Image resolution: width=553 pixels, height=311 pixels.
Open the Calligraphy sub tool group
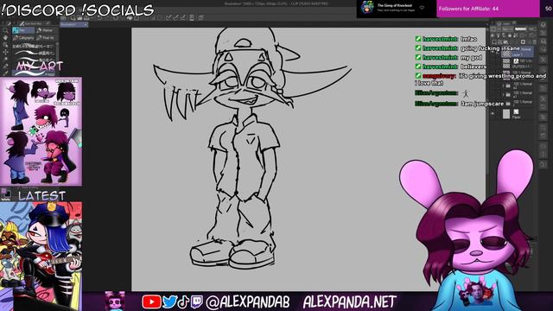click(23, 38)
